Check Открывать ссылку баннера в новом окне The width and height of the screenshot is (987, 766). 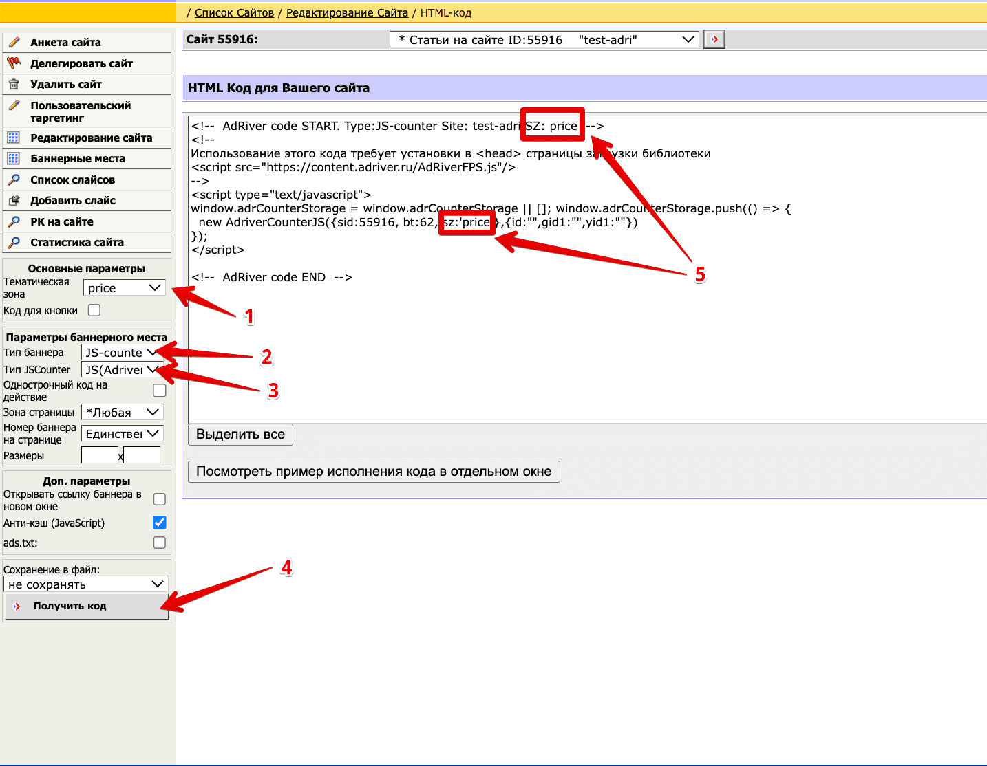click(x=160, y=499)
